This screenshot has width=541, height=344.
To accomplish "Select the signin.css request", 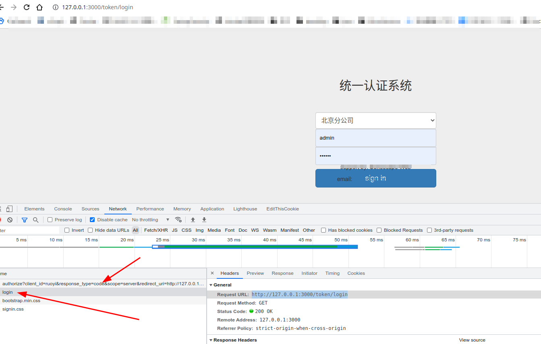I will 103,309.
